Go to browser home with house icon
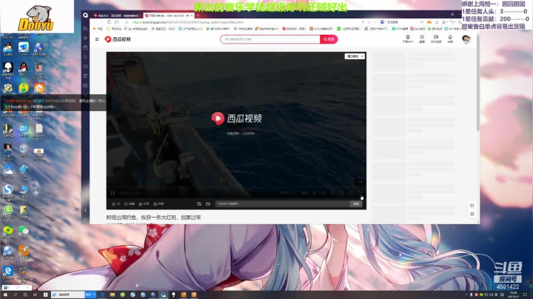 (117, 22)
